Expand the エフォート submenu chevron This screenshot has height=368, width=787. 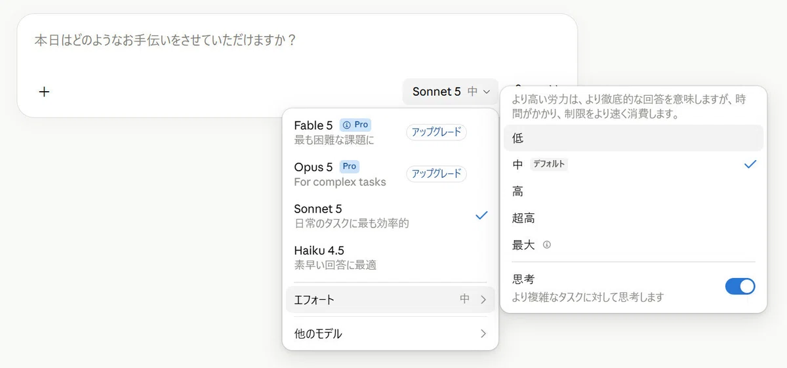click(483, 300)
